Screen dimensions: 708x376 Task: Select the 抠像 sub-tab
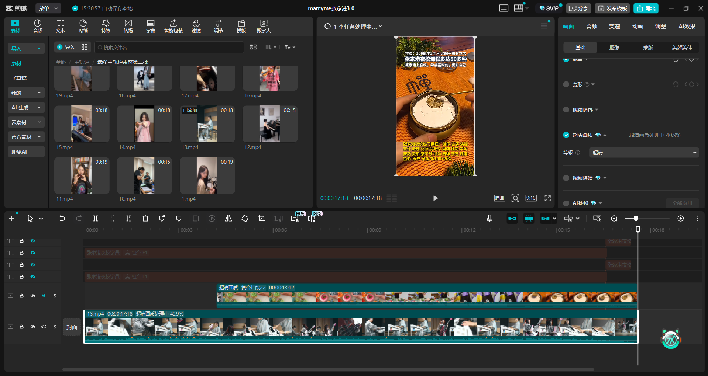click(614, 48)
